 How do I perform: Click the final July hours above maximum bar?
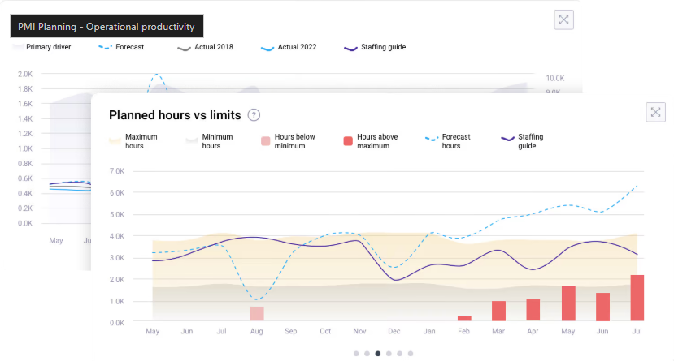tap(637, 299)
